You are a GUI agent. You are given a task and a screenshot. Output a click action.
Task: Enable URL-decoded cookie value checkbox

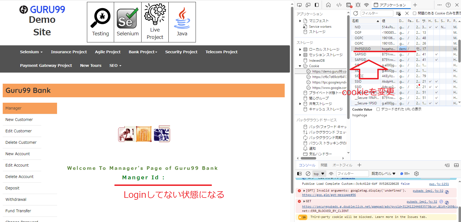[378, 109]
